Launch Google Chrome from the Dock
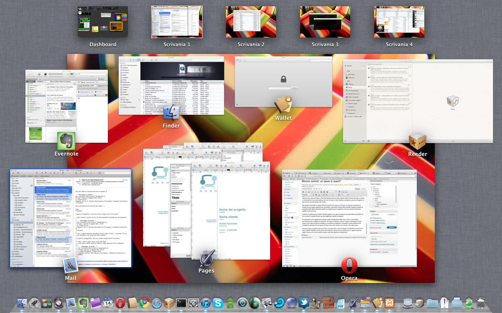The width and height of the screenshot is (502, 313). click(144, 303)
